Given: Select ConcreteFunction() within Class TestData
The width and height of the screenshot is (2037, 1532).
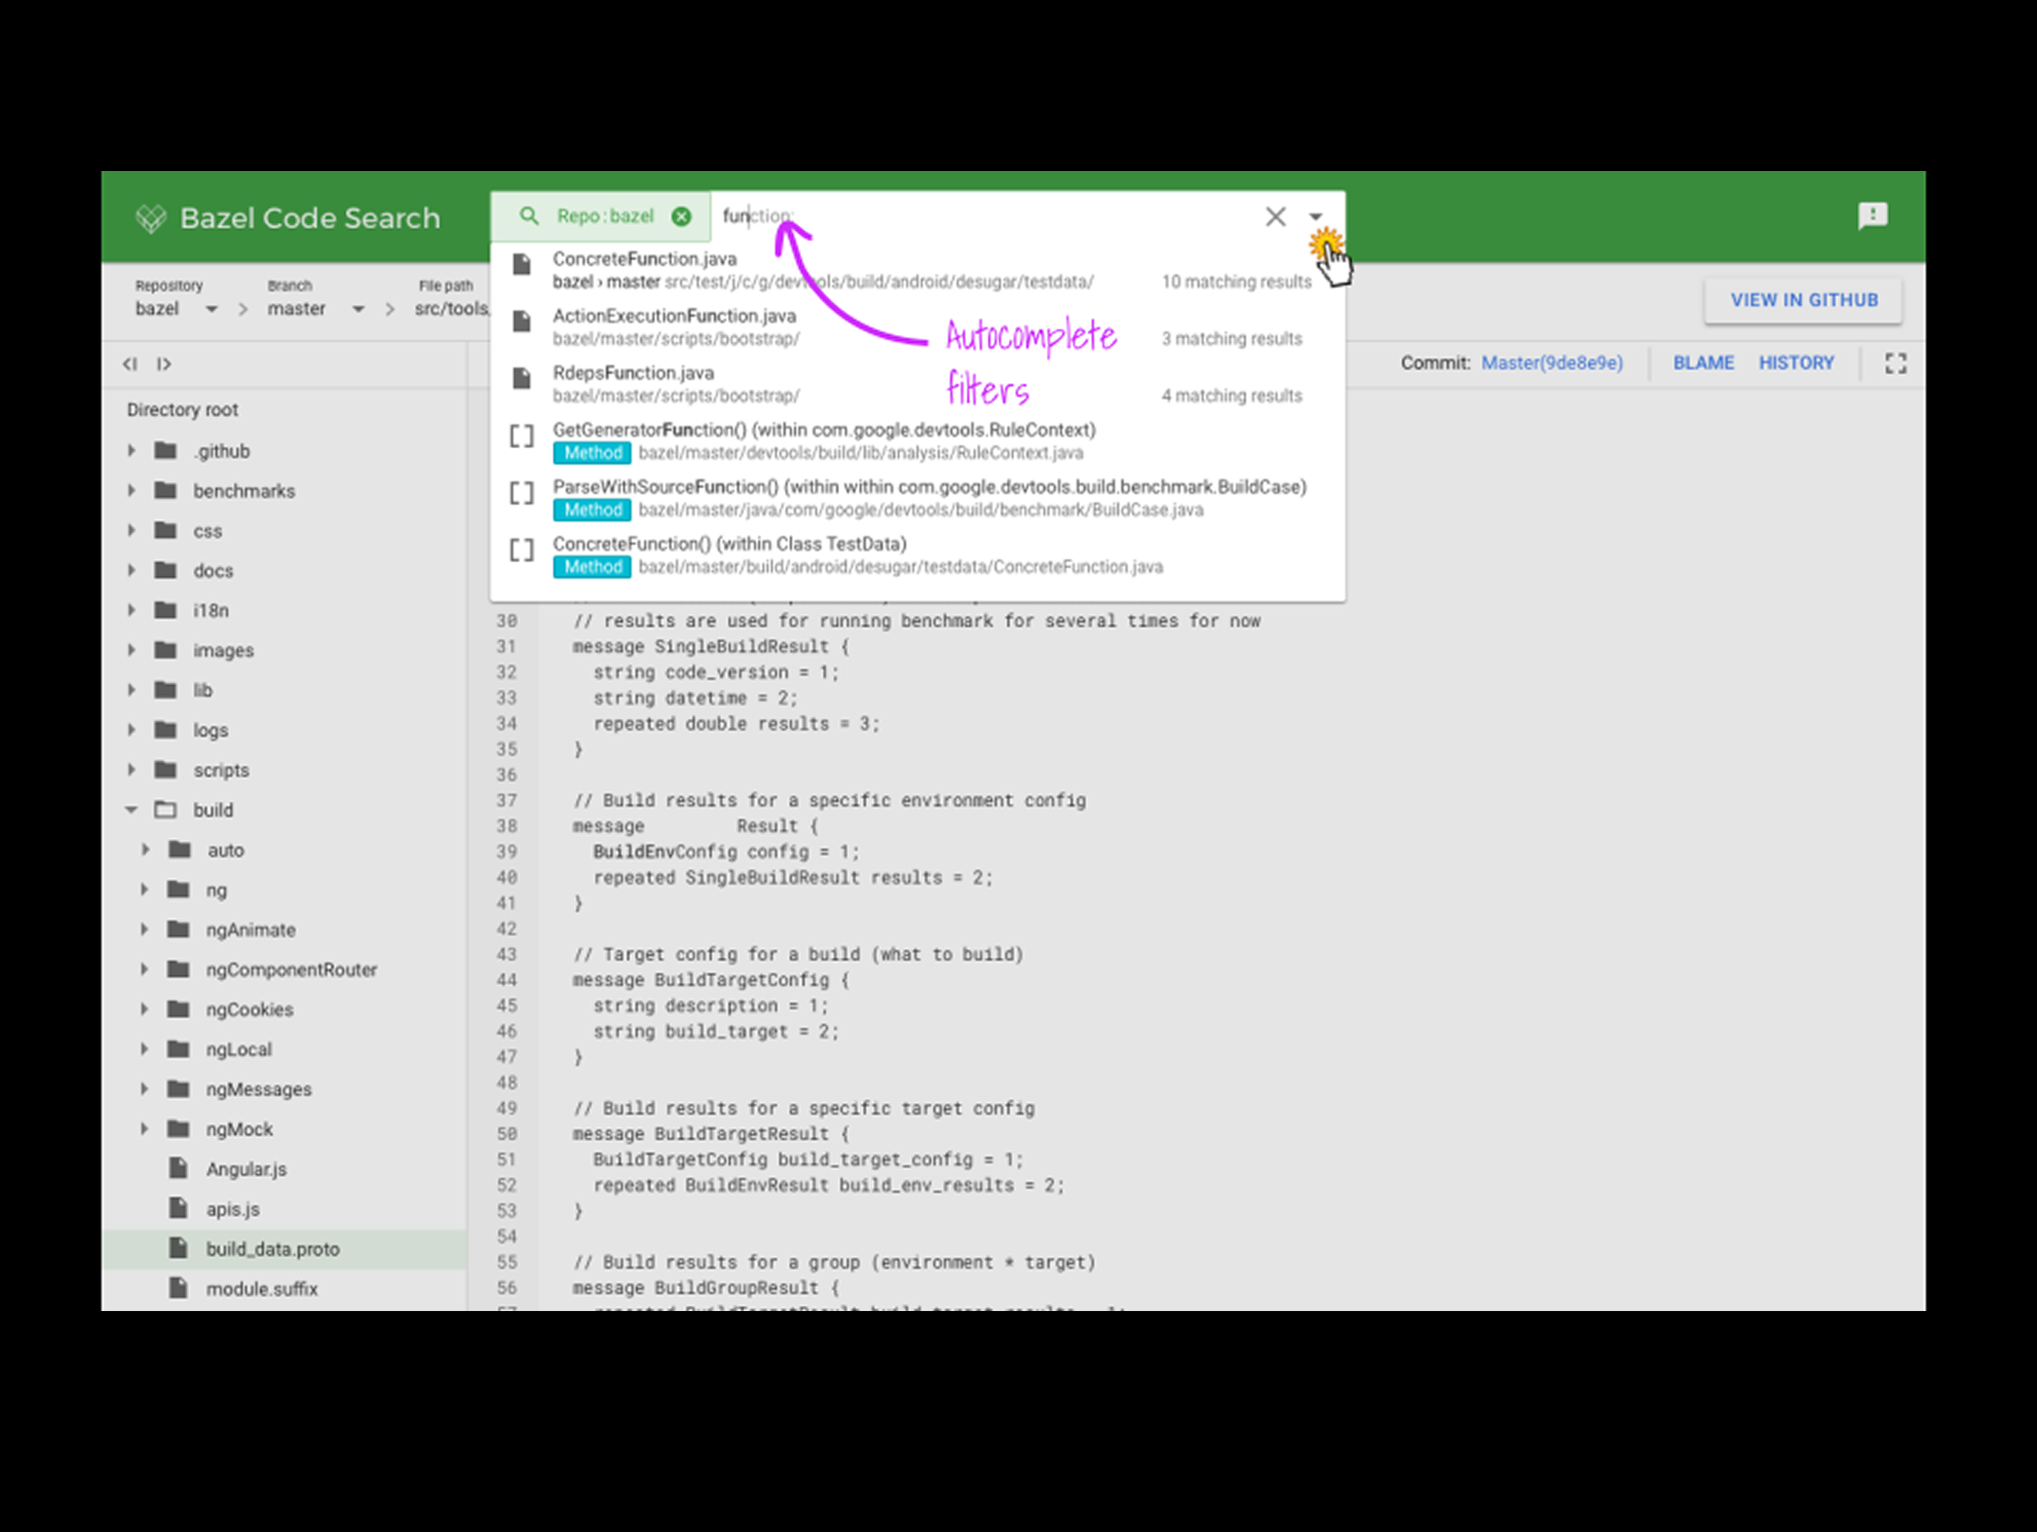Looking at the screenshot, I should [x=916, y=555].
